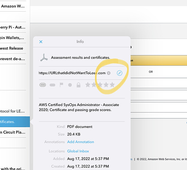Set rating to five stars
This screenshot has height=170, width=187.
pos(112,85)
